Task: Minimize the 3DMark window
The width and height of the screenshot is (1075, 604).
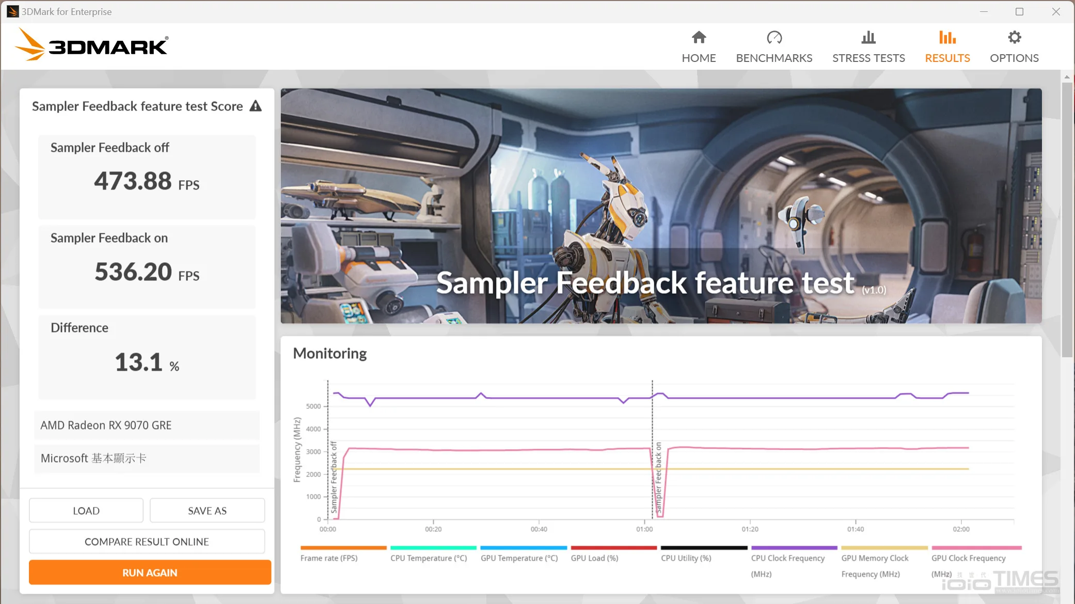Action: 984,11
